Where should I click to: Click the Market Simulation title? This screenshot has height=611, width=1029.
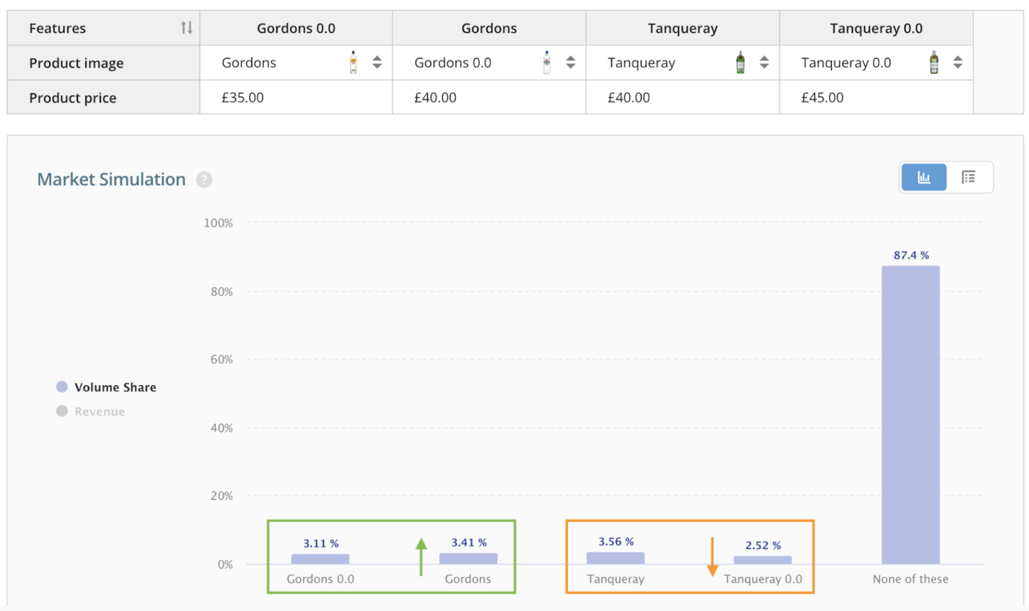pos(111,179)
